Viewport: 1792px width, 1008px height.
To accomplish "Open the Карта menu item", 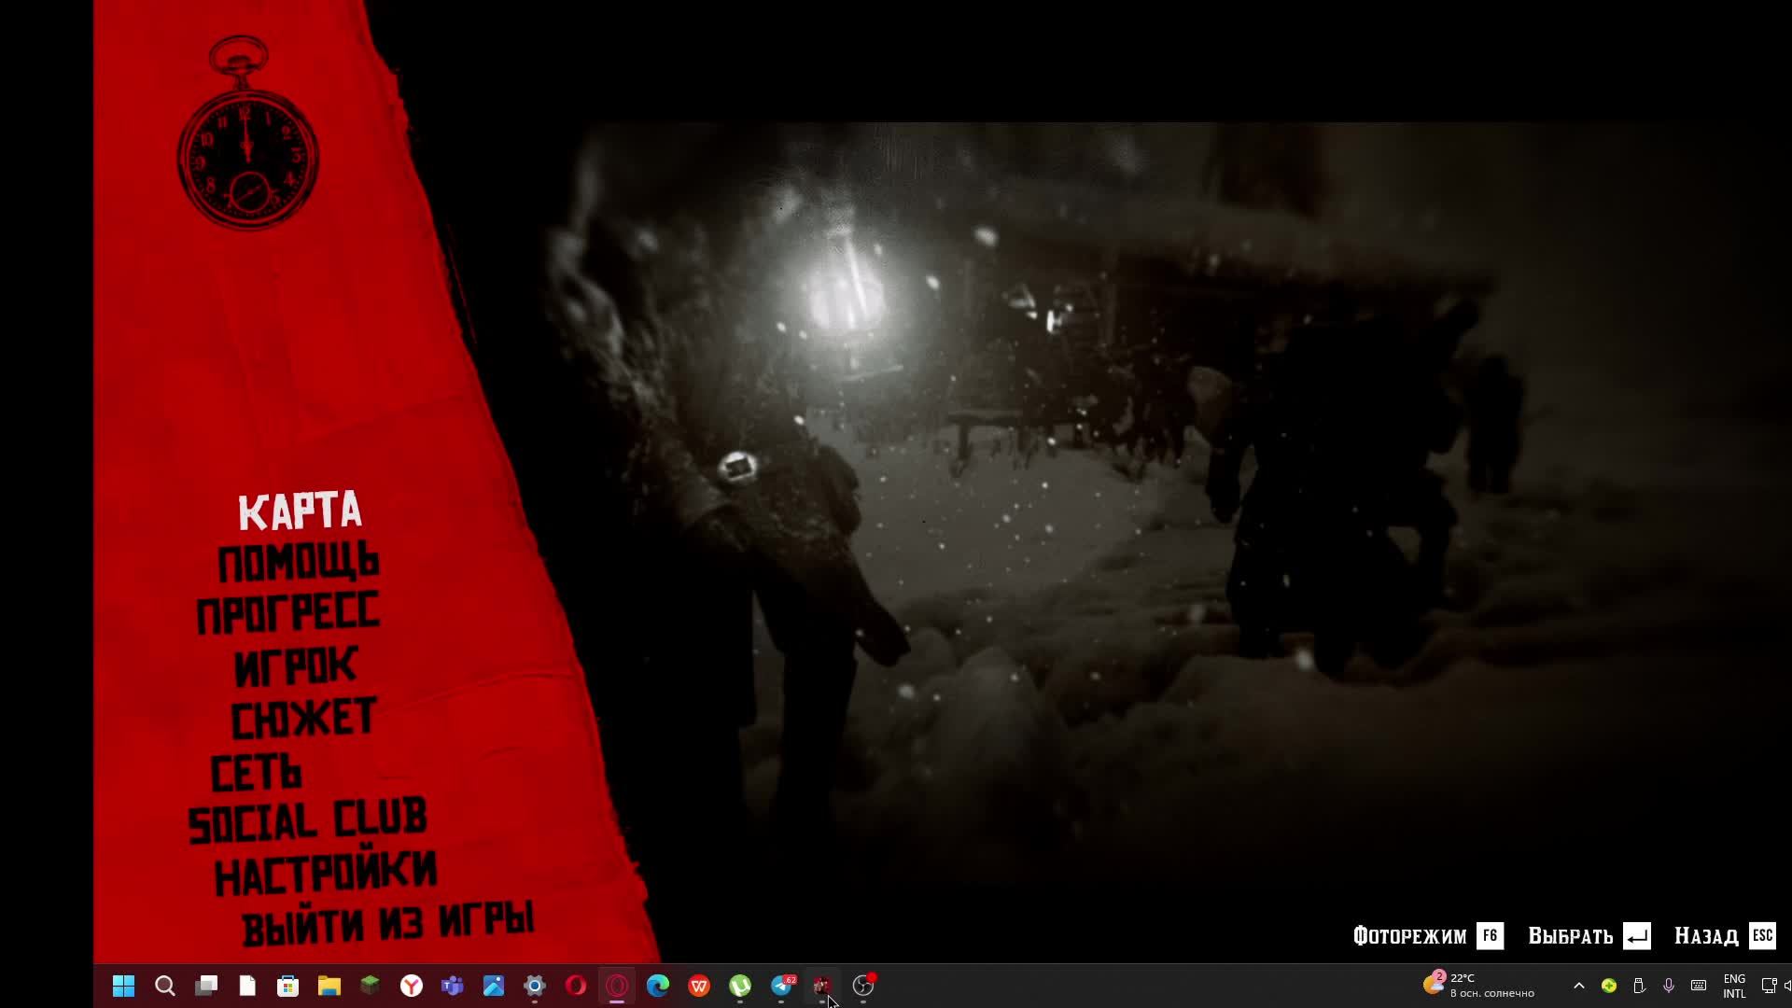I will (300, 511).
